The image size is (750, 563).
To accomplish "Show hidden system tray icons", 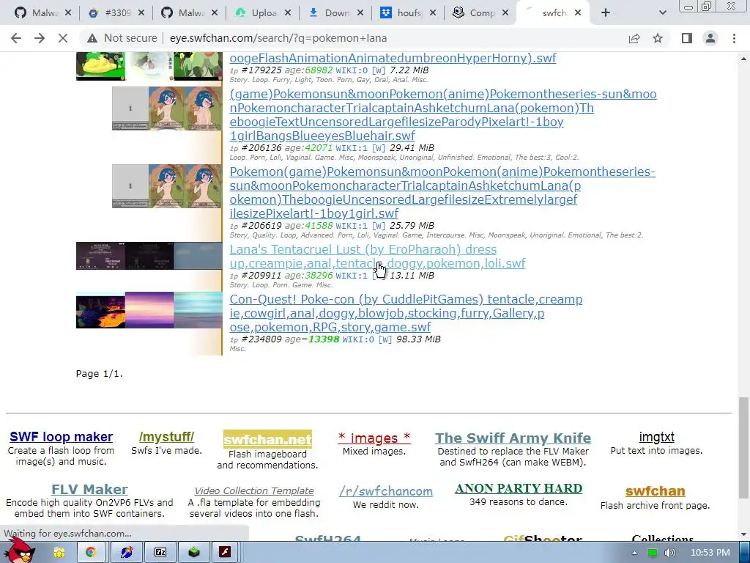I will pos(634,553).
